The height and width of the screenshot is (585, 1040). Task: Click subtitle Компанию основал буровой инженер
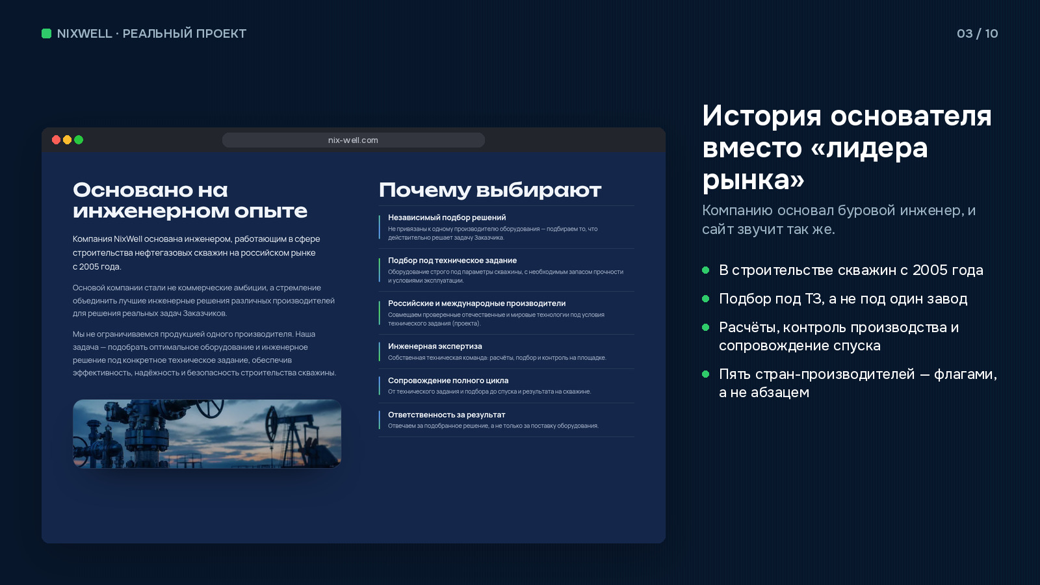(838, 220)
